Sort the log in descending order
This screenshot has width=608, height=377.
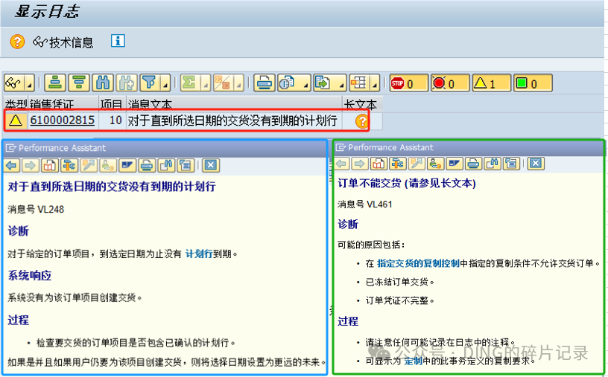[x=79, y=83]
